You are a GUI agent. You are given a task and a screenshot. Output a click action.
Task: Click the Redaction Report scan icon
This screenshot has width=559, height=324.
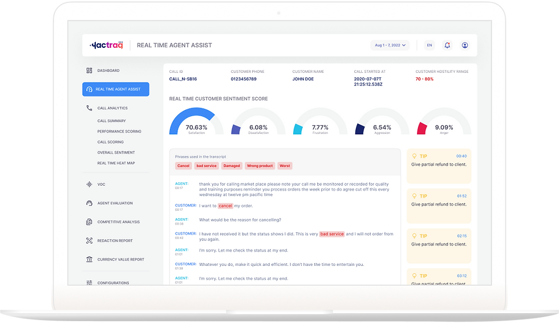[x=89, y=241]
